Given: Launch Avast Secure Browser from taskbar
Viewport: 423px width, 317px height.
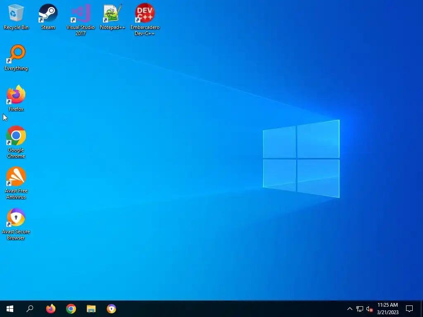Looking at the screenshot, I should [x=112, y=309].
